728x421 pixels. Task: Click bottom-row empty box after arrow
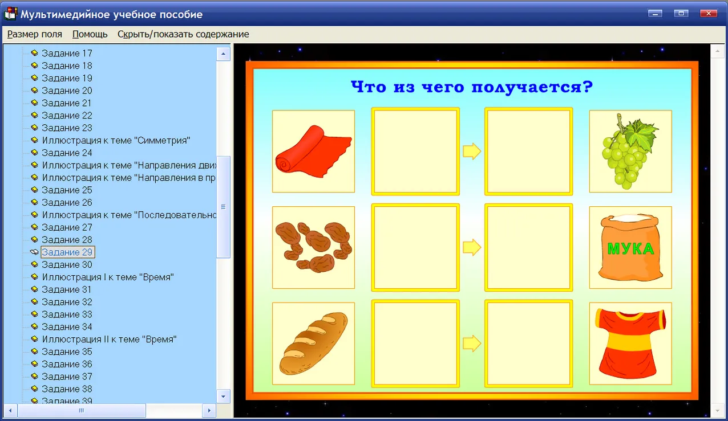pyautogui.click(x=528, y=344)
